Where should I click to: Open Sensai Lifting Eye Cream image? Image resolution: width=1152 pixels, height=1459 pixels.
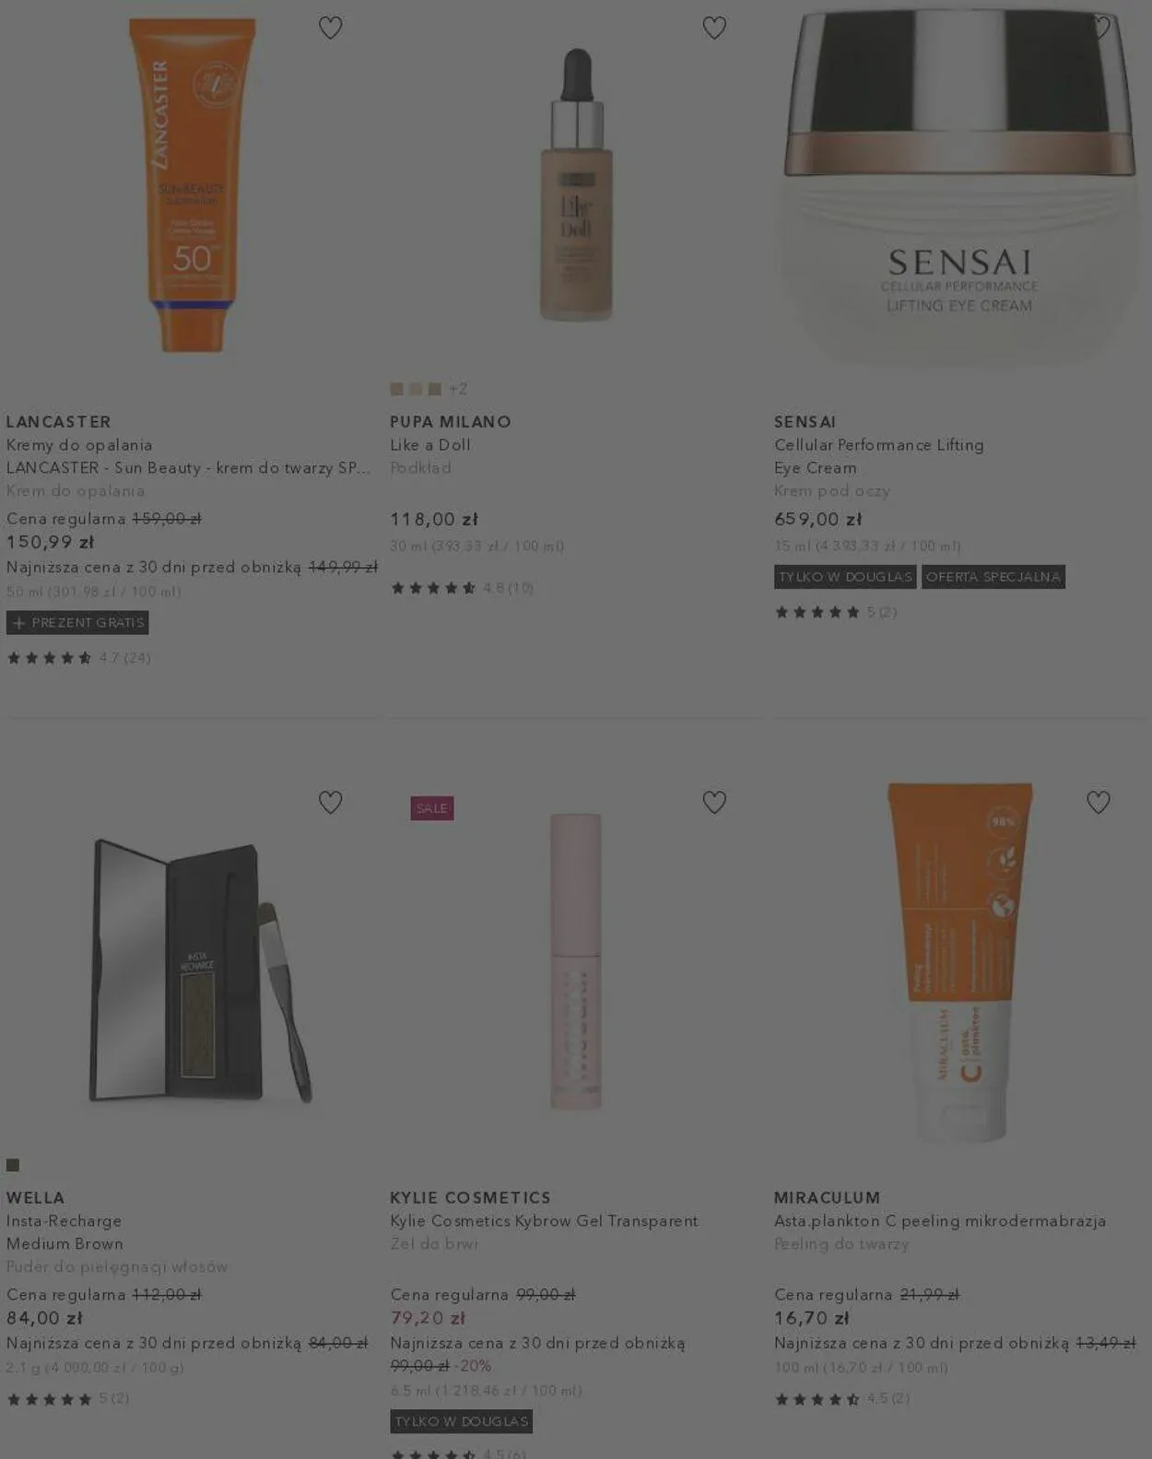click(959, 189)
